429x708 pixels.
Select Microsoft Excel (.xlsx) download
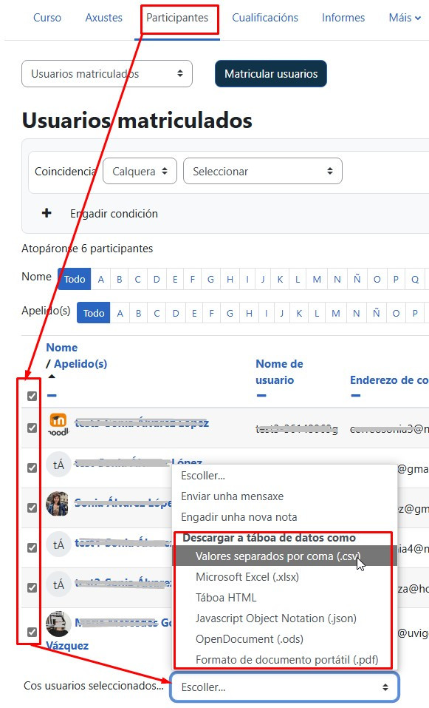285,576
